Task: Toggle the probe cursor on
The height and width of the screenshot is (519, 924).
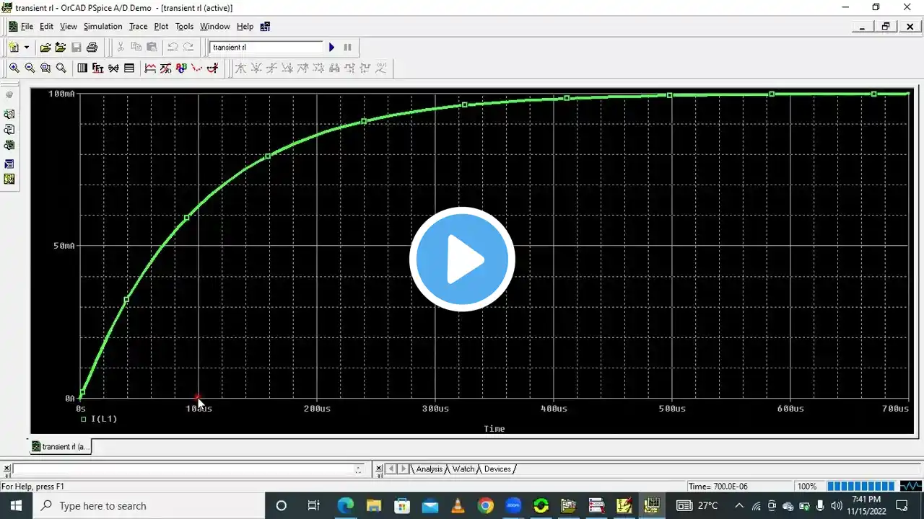Action: click(x=212, y=68)
